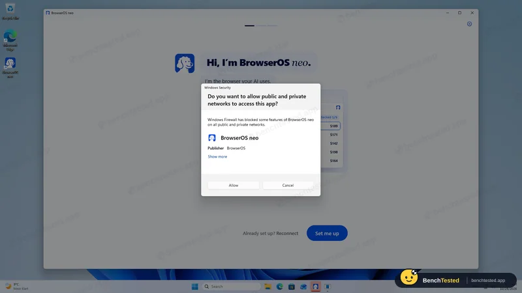Click the blue taskbar icon after Store
The width and height of the screenshot is (522, 293).
click(x=303, y=286)
